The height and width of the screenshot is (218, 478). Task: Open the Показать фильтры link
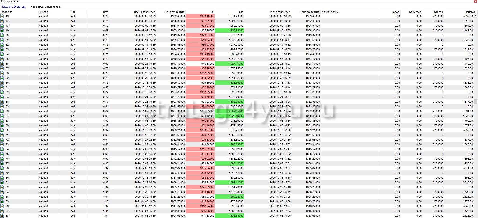coord(13,7)
